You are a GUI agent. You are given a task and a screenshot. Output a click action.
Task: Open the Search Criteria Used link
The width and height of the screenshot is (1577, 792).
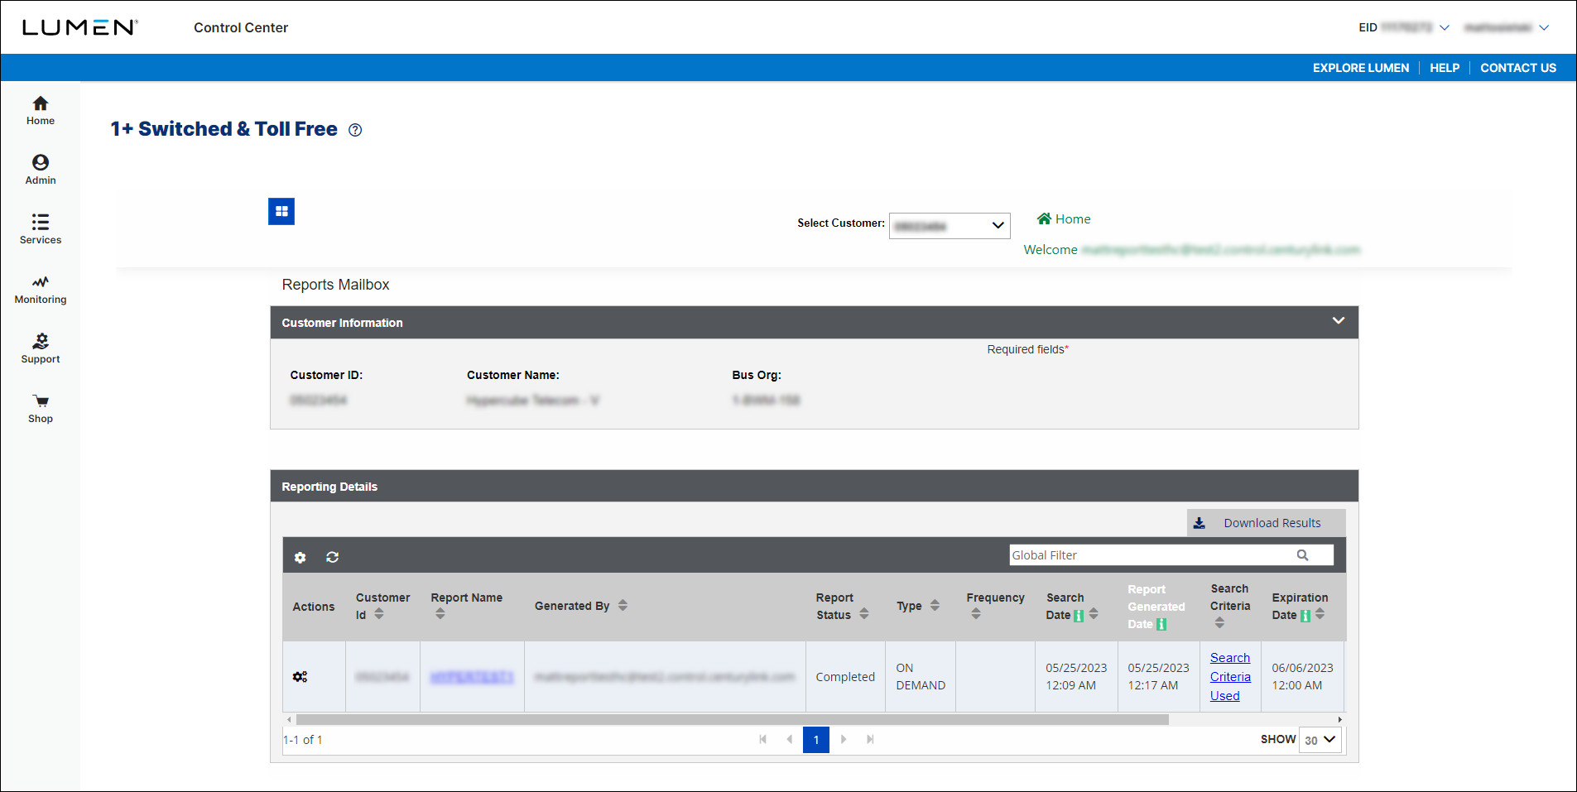(1230, 677)
